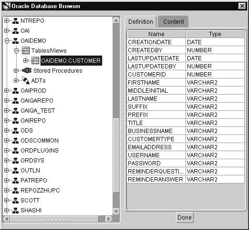The height and width of the screenshot is (230, 249).
Task: Click the Stored Procedures plug icon
Action: 27,70
